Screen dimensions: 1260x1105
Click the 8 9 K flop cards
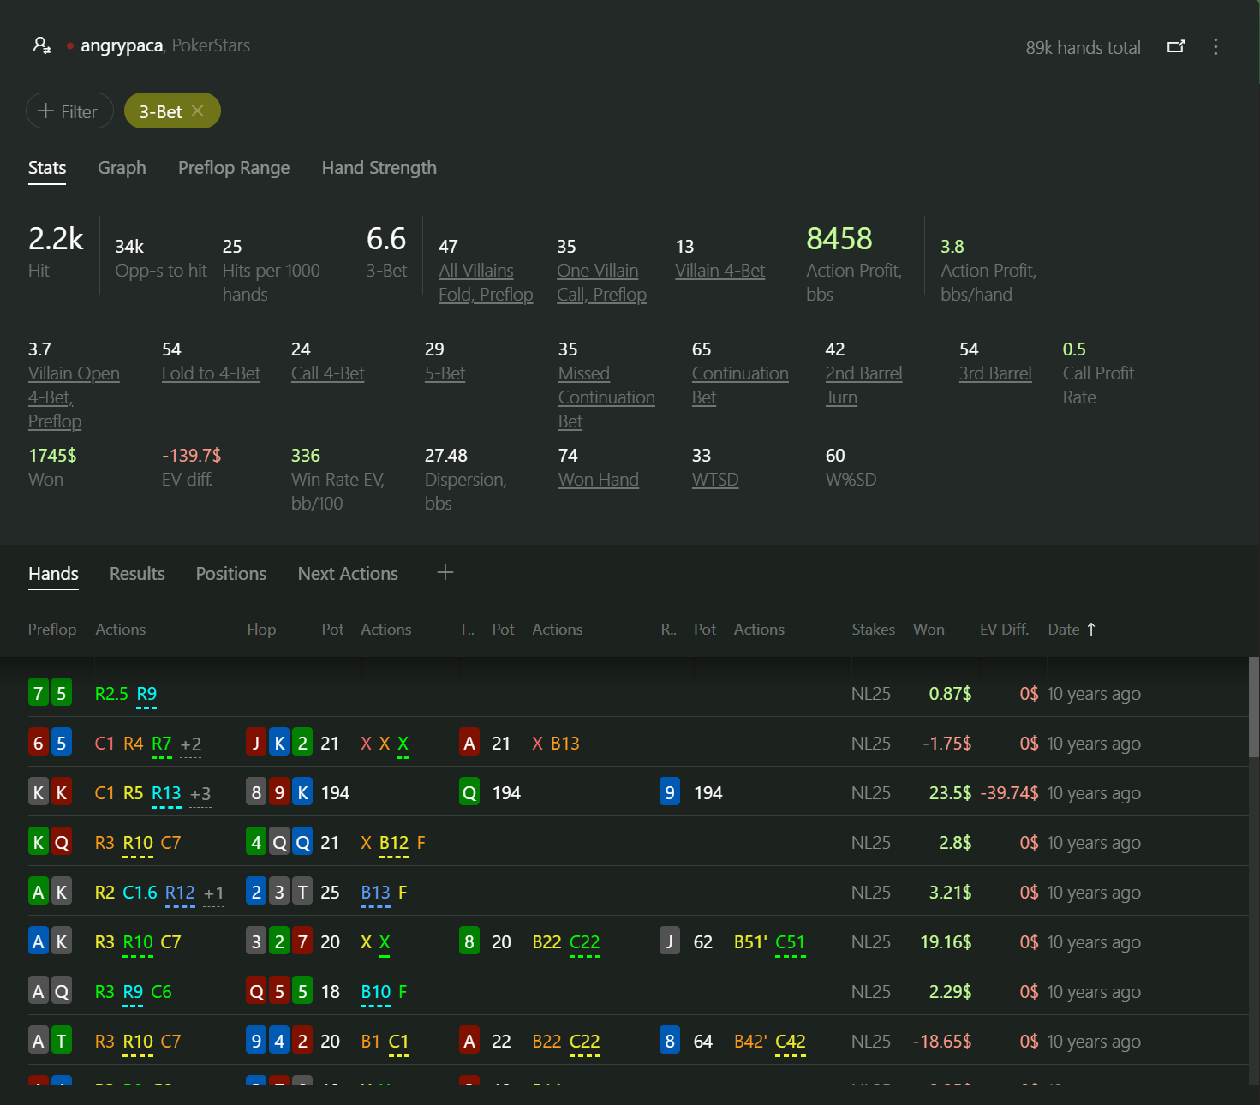click(x=279, y=792)
